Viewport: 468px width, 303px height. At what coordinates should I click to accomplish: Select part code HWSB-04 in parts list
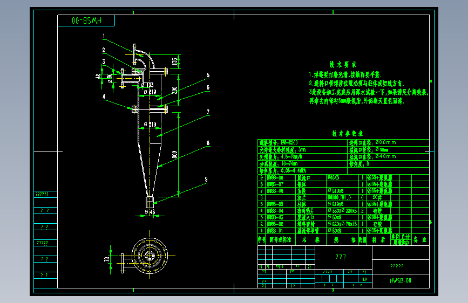275,211
